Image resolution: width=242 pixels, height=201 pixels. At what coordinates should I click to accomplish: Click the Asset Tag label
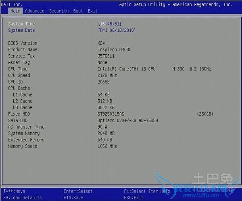coord(19,62)
